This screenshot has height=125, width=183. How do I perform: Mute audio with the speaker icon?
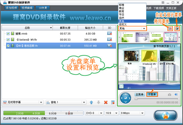coord(176,94)
